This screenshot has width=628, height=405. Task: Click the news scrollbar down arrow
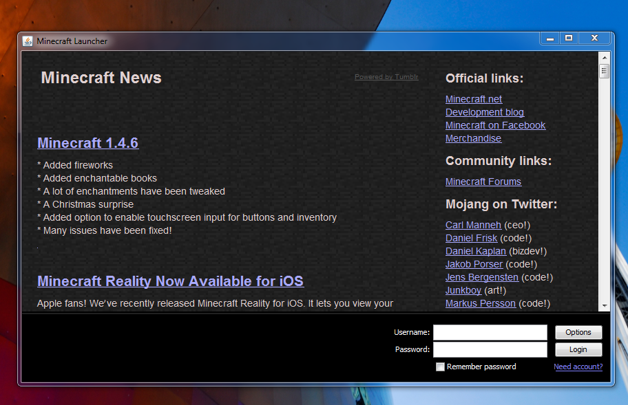[x=605, y=306]
